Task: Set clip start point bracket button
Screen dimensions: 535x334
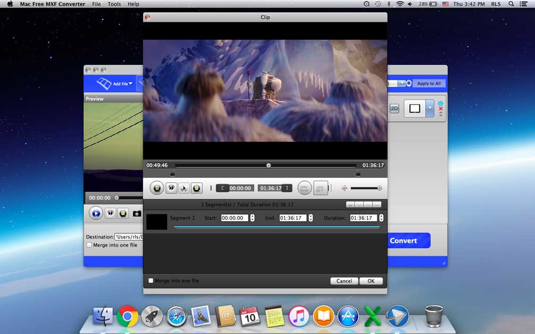Action: tap(222, 188)
